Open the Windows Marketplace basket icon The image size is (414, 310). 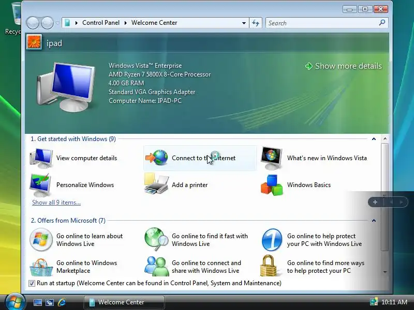(x=41, y=267)
